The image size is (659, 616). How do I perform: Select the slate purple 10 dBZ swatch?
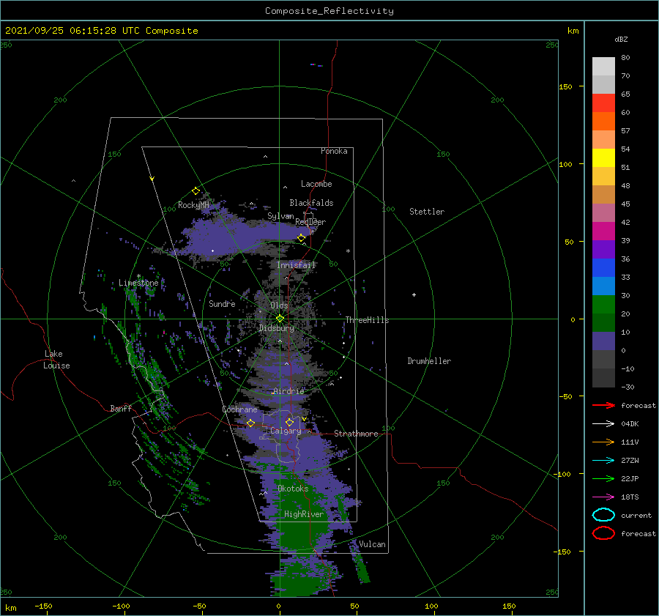(603, 341)
